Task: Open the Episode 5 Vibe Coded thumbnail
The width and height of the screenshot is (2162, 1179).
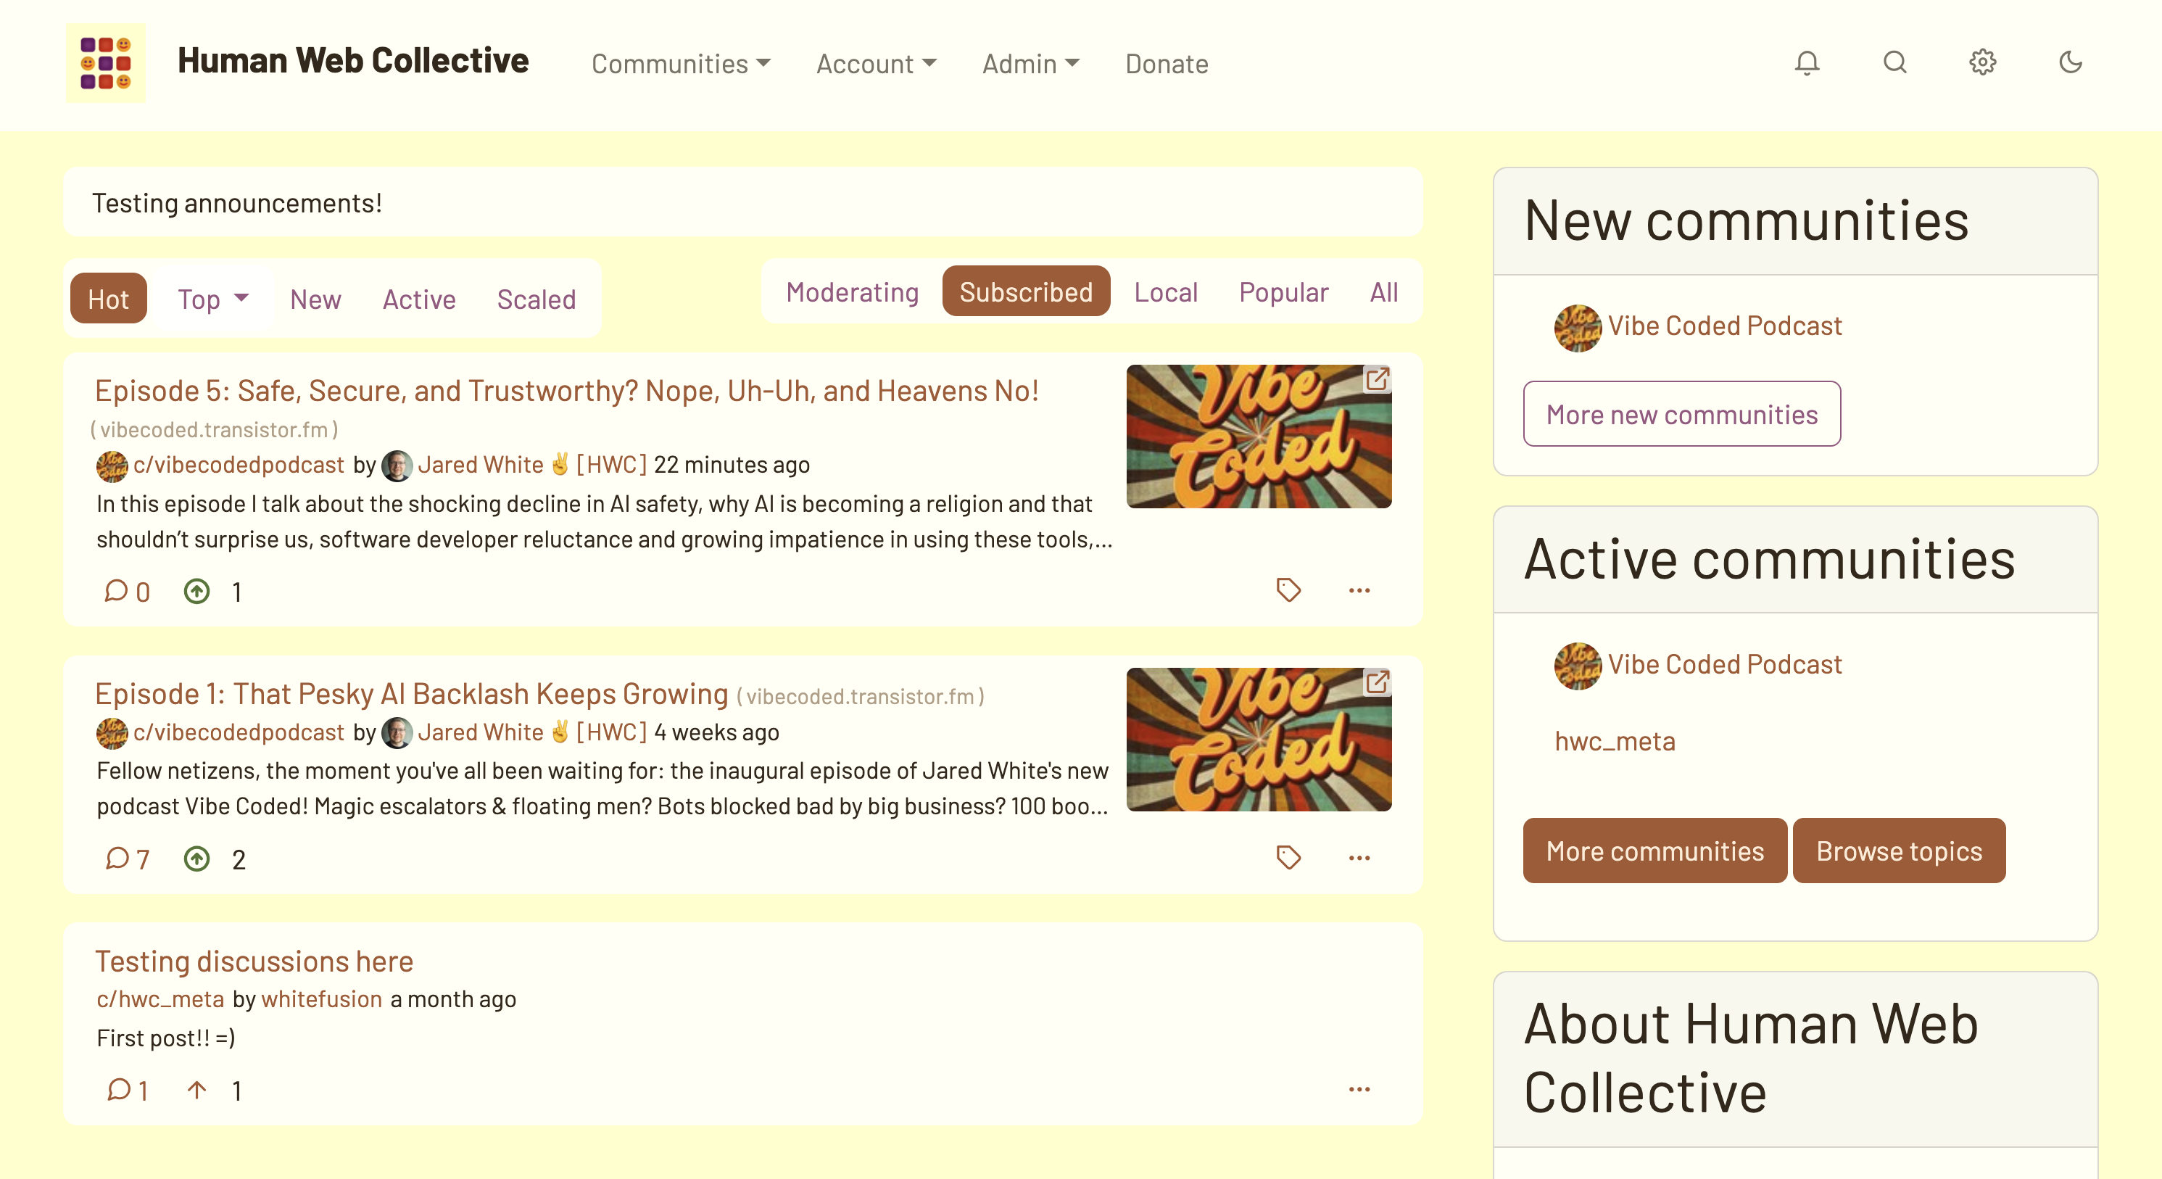Action: tap(1258, 437)
